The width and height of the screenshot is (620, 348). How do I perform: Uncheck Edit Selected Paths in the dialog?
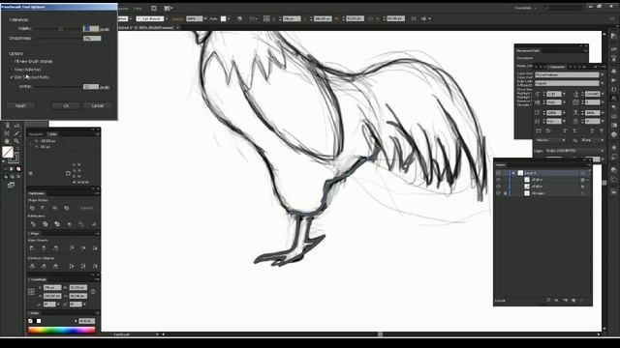tap(12, 77)
